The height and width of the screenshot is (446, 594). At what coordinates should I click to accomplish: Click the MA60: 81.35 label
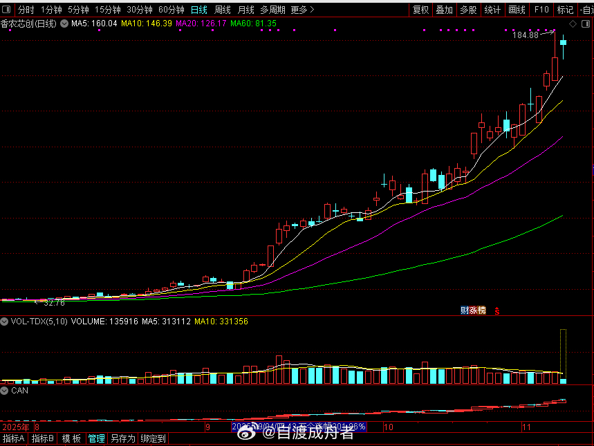click(253, 24)
